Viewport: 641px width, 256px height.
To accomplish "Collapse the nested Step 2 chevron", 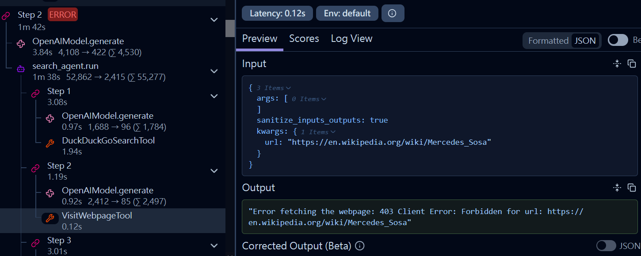I will coord(214,171).
